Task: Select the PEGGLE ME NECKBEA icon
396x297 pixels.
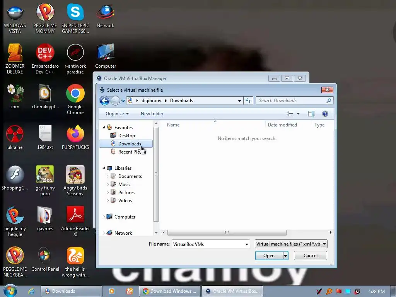Action: (x=15, y=262)
